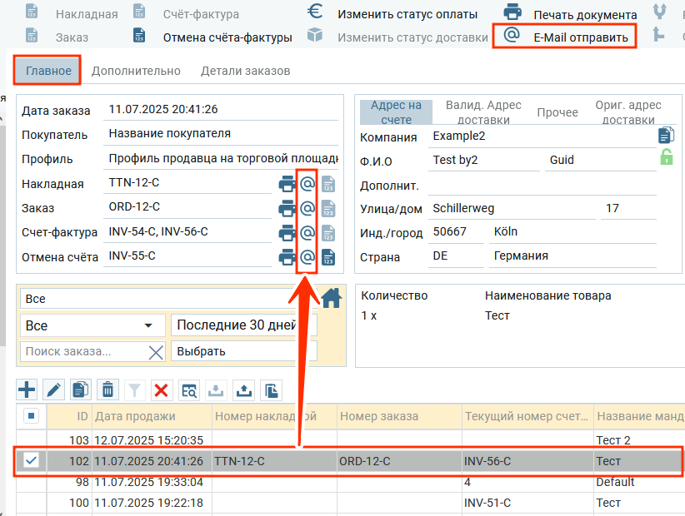The image size is (685, 516).
Task: Click the email icon for Накладная row
Action: coord(307,184)
